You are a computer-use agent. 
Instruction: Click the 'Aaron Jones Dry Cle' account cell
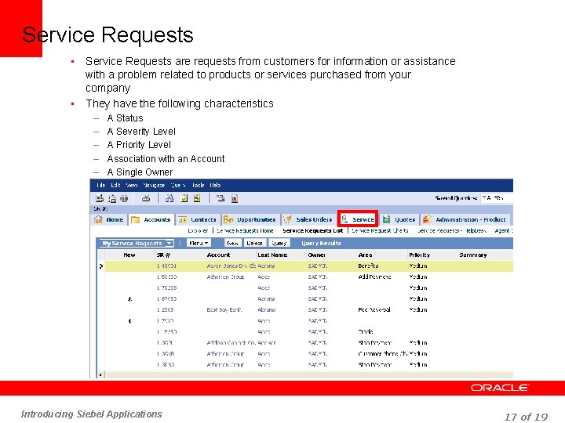[231, 266]
